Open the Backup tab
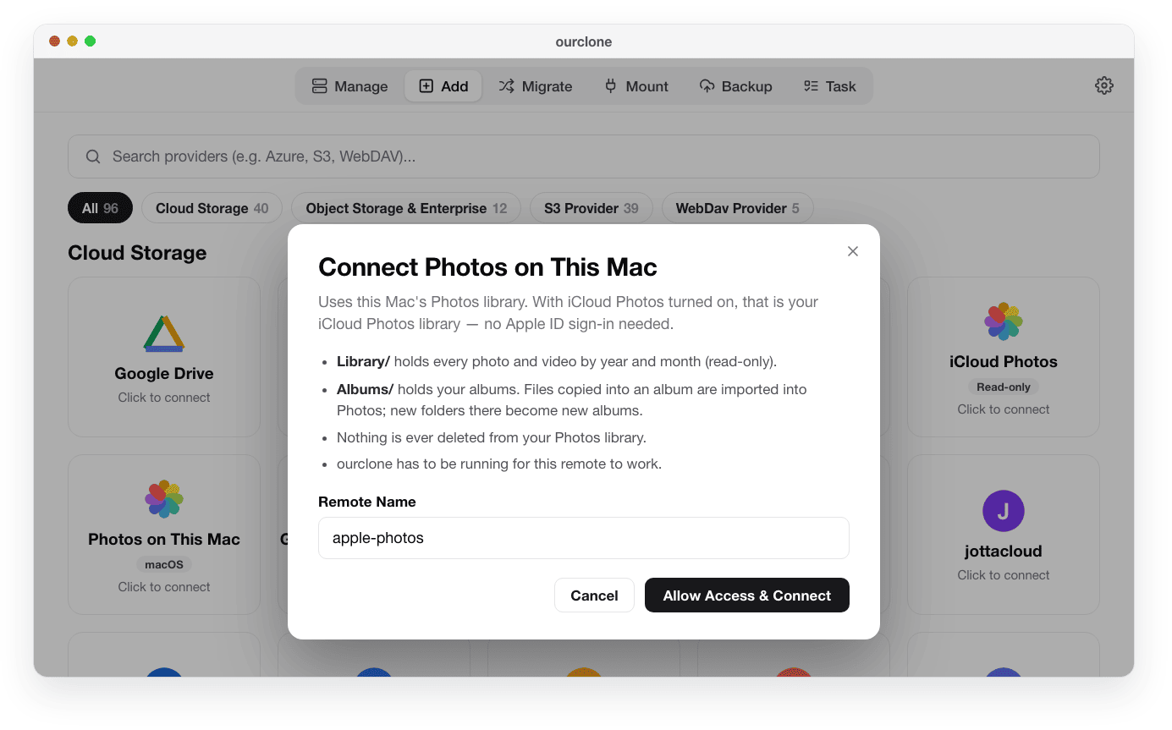Viewport: 1172px width, 730px height. (x=736, y=86)
